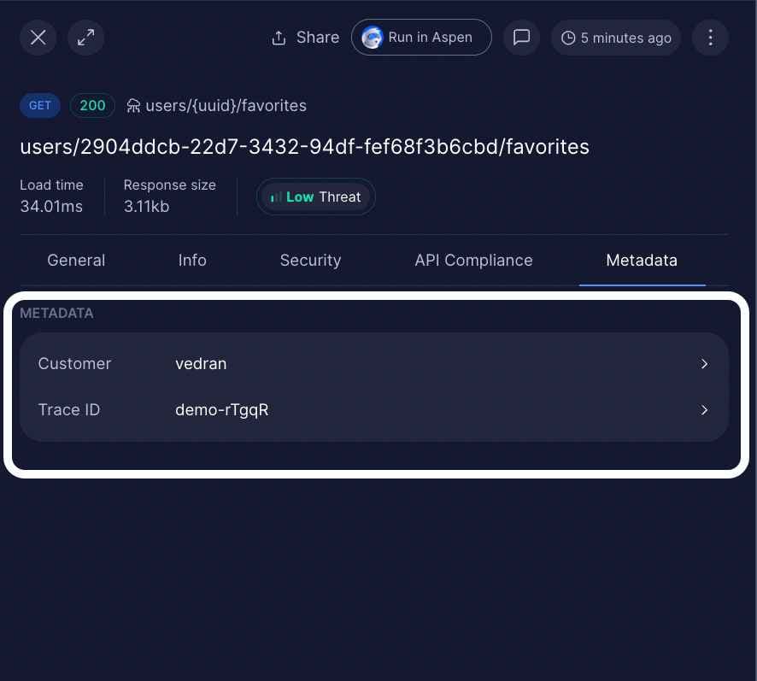The image size is (757, 681).
Task: Expand the Customer vedran row
Action: 373,363
